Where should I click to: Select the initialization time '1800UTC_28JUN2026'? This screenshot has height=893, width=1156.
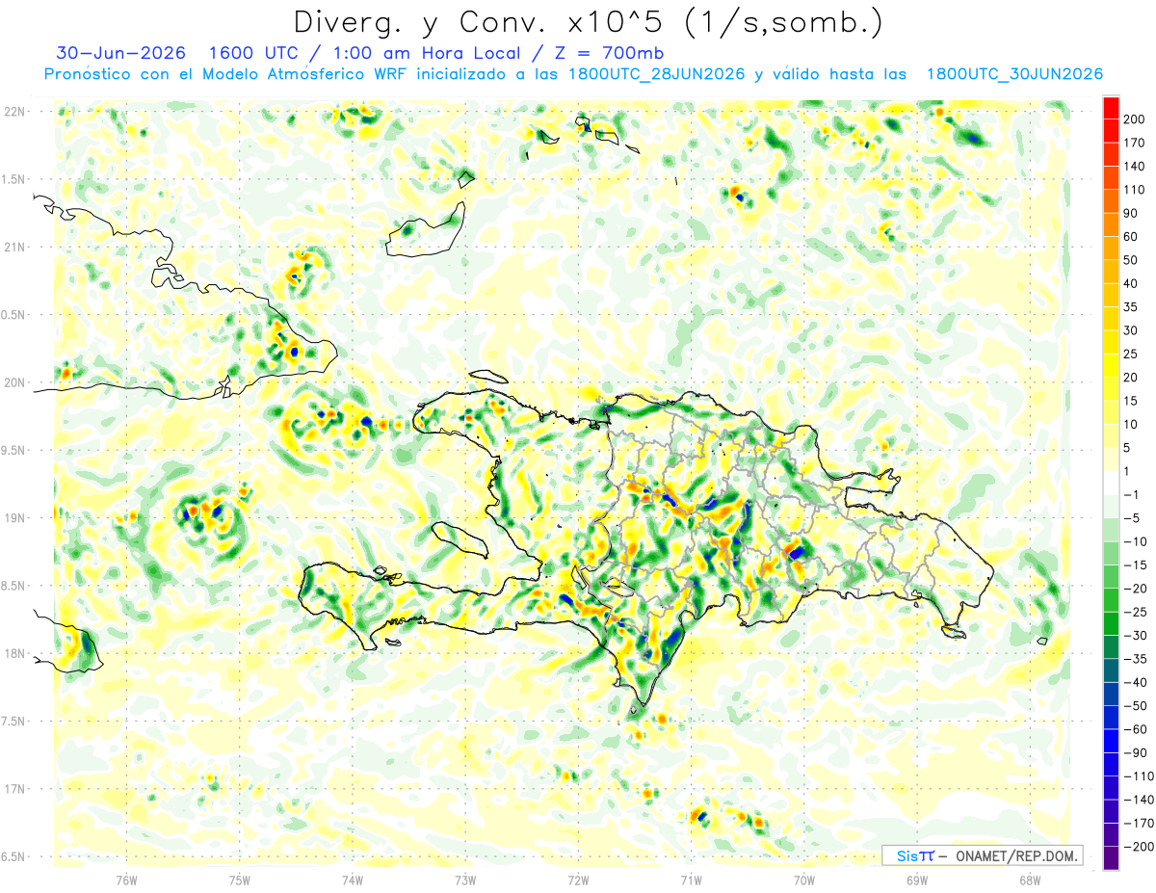tap(656, 74)
